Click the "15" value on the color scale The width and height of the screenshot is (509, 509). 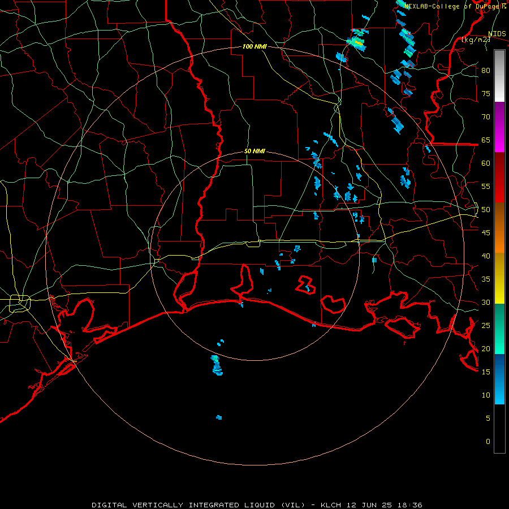point(486,372)
